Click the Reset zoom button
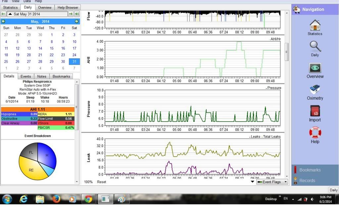Viewport: 339px width, 212px height. click(102, 182)
